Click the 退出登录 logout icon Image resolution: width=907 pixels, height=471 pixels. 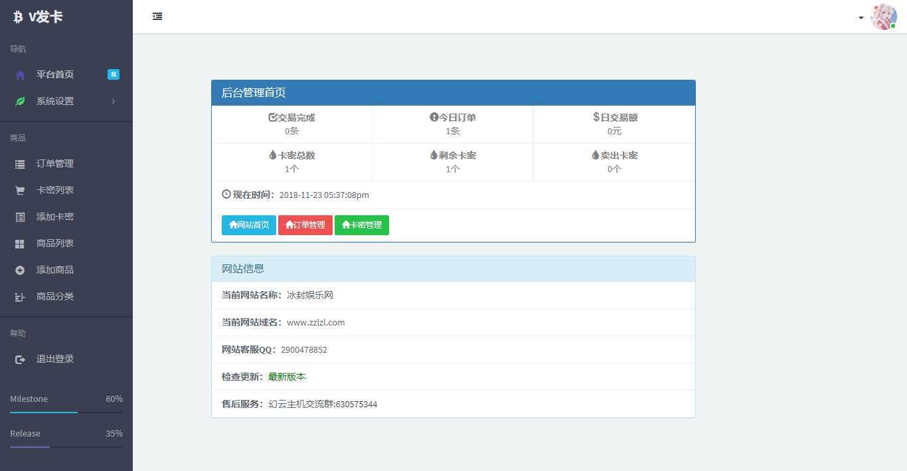[x=20, y=359]
